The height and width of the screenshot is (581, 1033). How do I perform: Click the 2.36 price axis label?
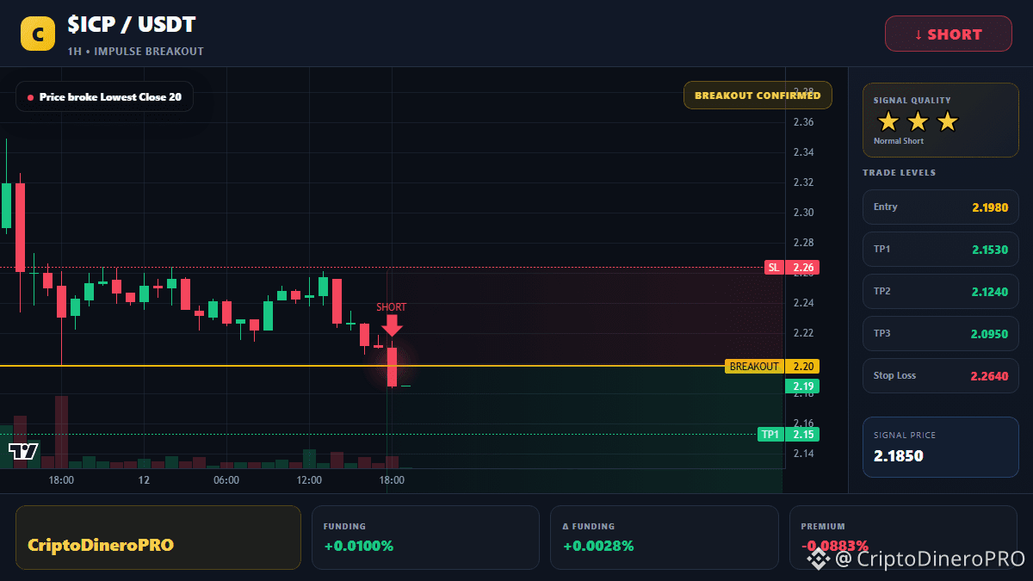(x=803, y=122)
